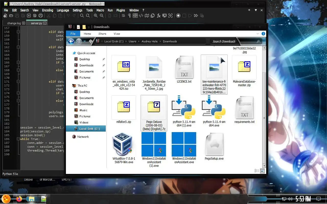Collapse the while True fold at line 186
Image resolution: width=327 pixels, height=204 pixels.
tap(18, 139)
